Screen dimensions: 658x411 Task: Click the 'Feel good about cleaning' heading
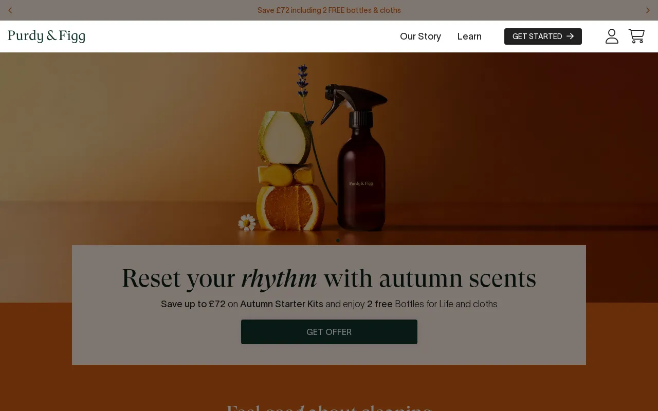(x=329, y=407)
